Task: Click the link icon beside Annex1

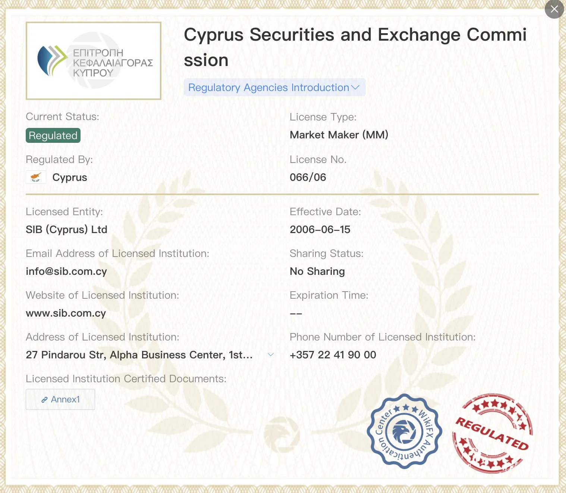Action: click(44, 400)
